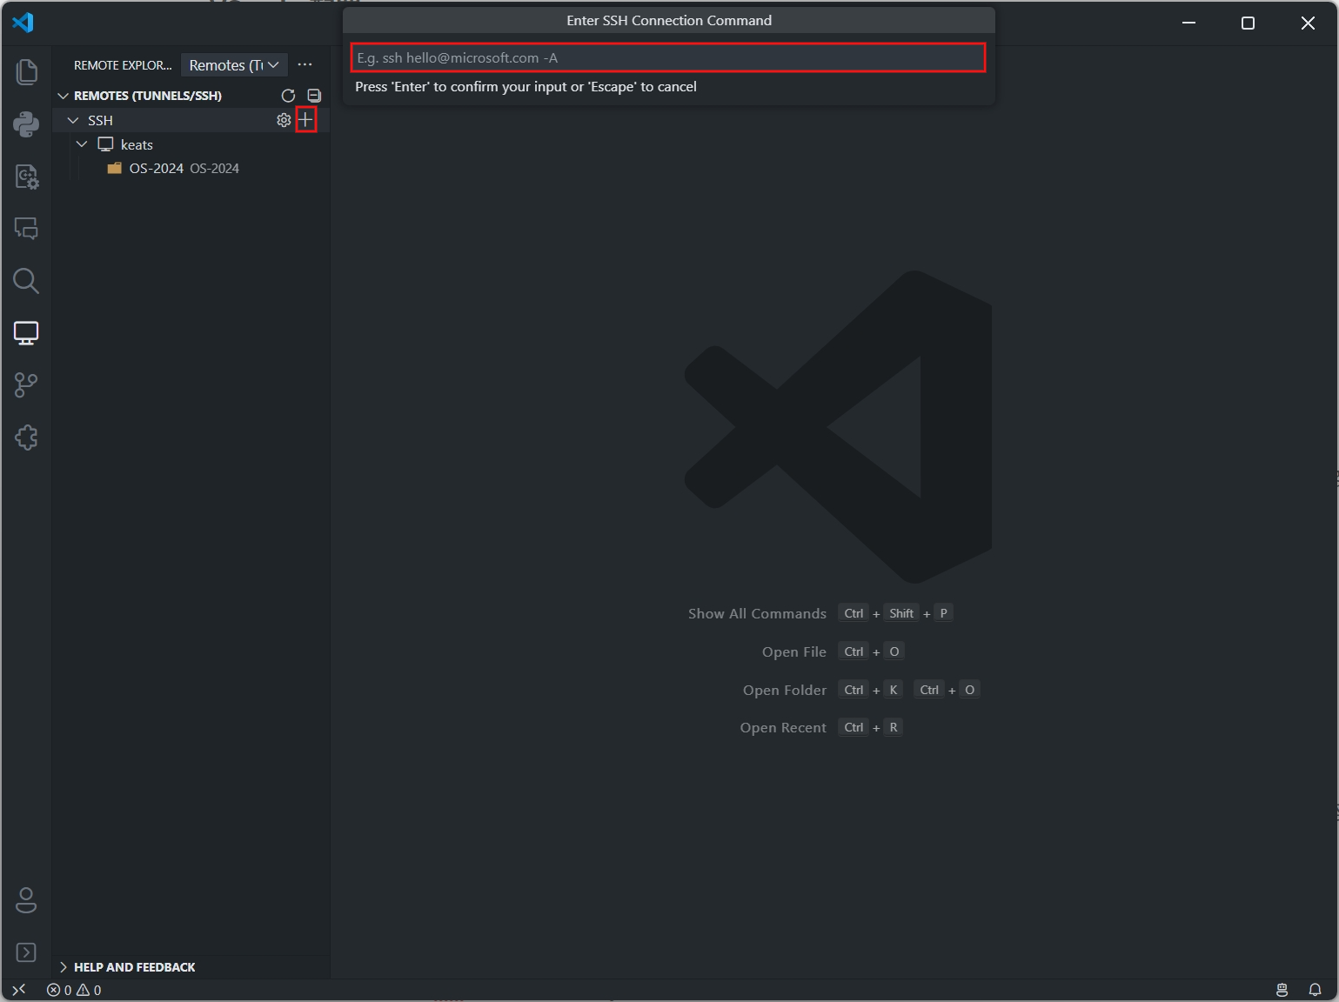1339x1002 pixels.
Task: Open the Python activity bar icon
Action: pos(26,124)
